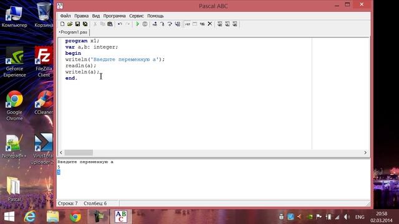Open the Помощь menu
This screenshot has width=399, height=224.
pyautogui.click(x=155, y=16)
